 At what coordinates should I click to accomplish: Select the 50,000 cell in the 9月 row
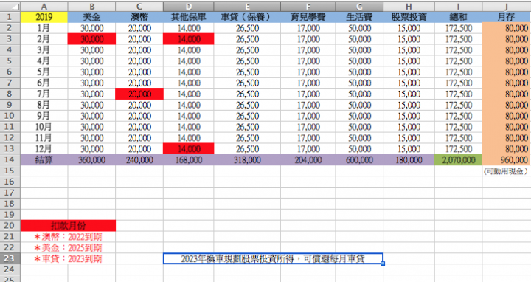pos(359,116)
